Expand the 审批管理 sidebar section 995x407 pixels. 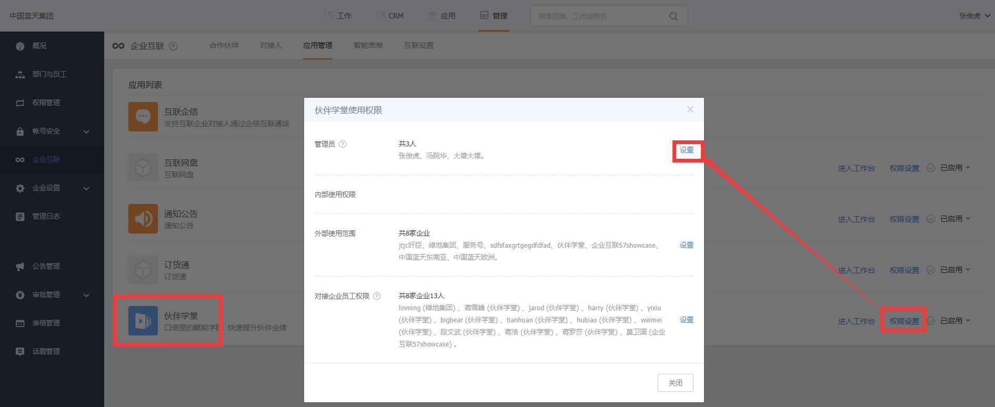86,295
